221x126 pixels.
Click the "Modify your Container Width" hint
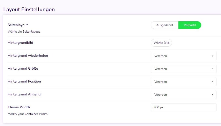click(28, 114)
